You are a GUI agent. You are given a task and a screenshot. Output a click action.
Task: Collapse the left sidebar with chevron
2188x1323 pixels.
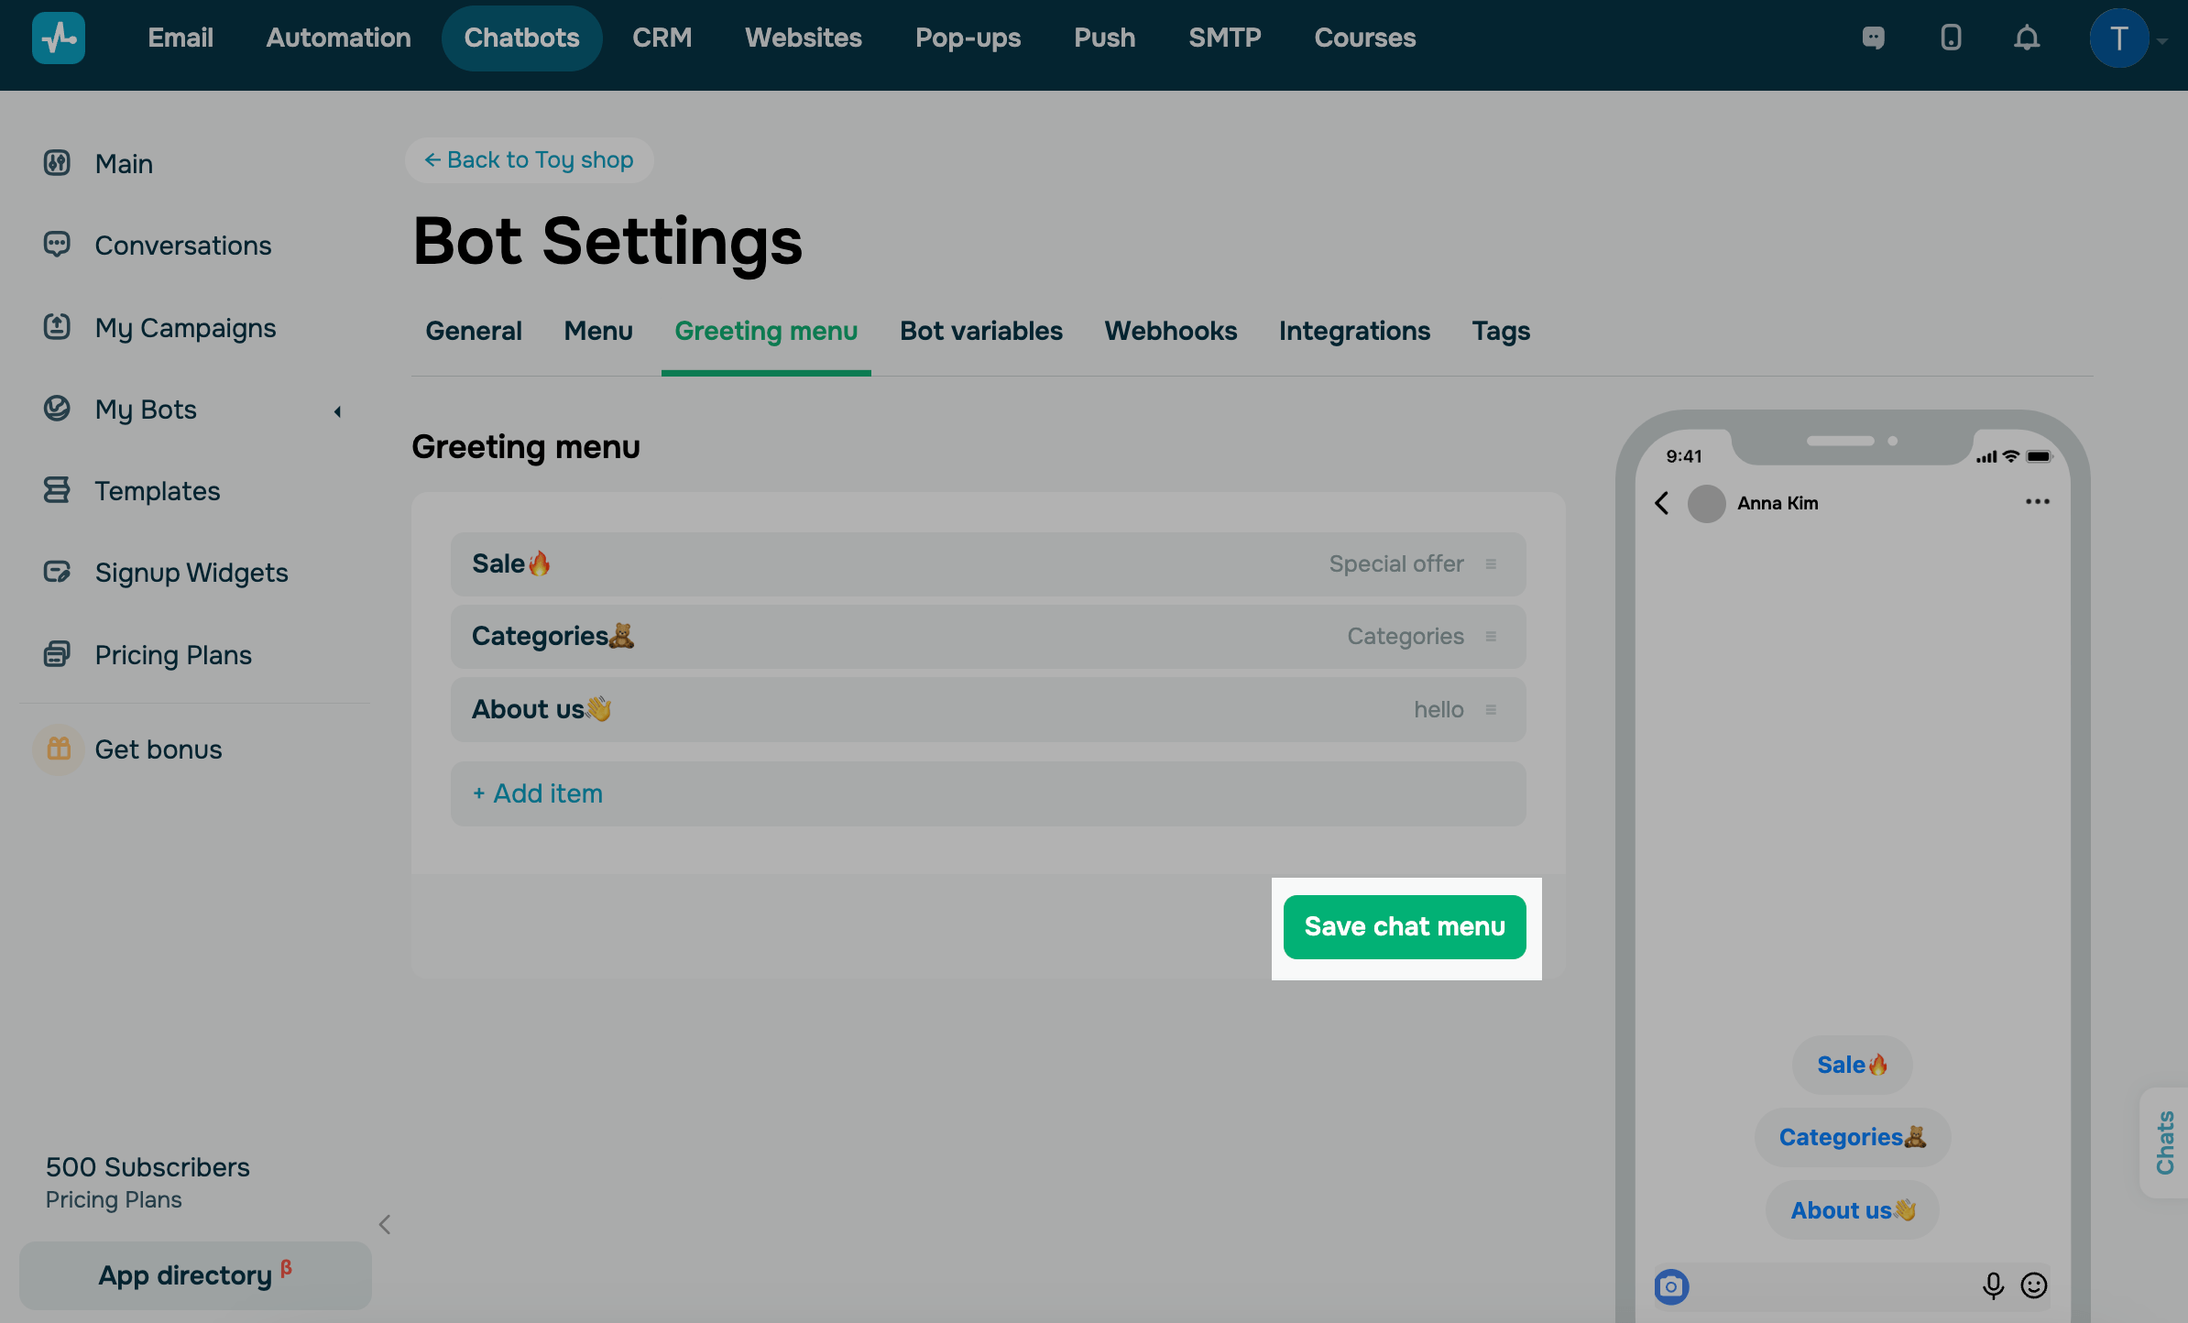pyautogui.click(x=385, y=1224)
